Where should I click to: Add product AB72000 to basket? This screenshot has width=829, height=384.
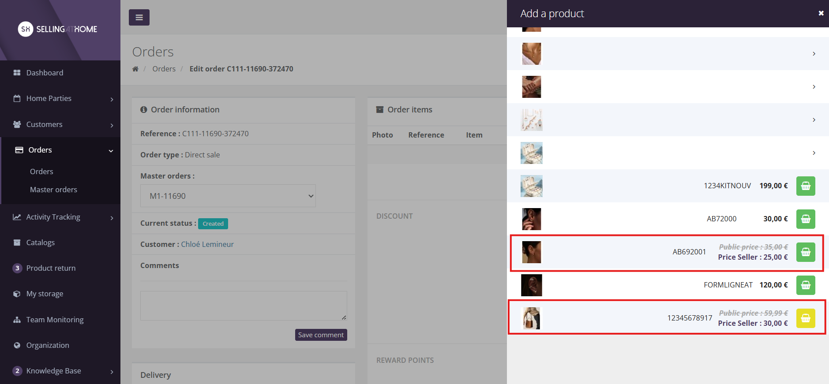point(805,219)
